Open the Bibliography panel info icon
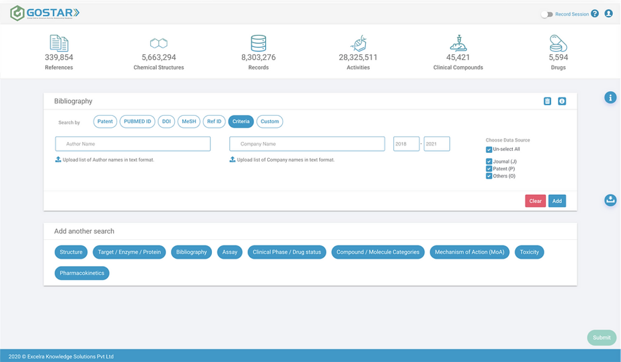 click(562, 101)
